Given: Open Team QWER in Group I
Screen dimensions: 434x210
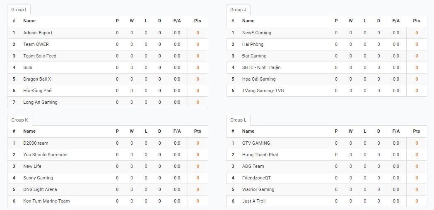Looking at the screenshot, I should pyautogui.click(x=36, y=45).
